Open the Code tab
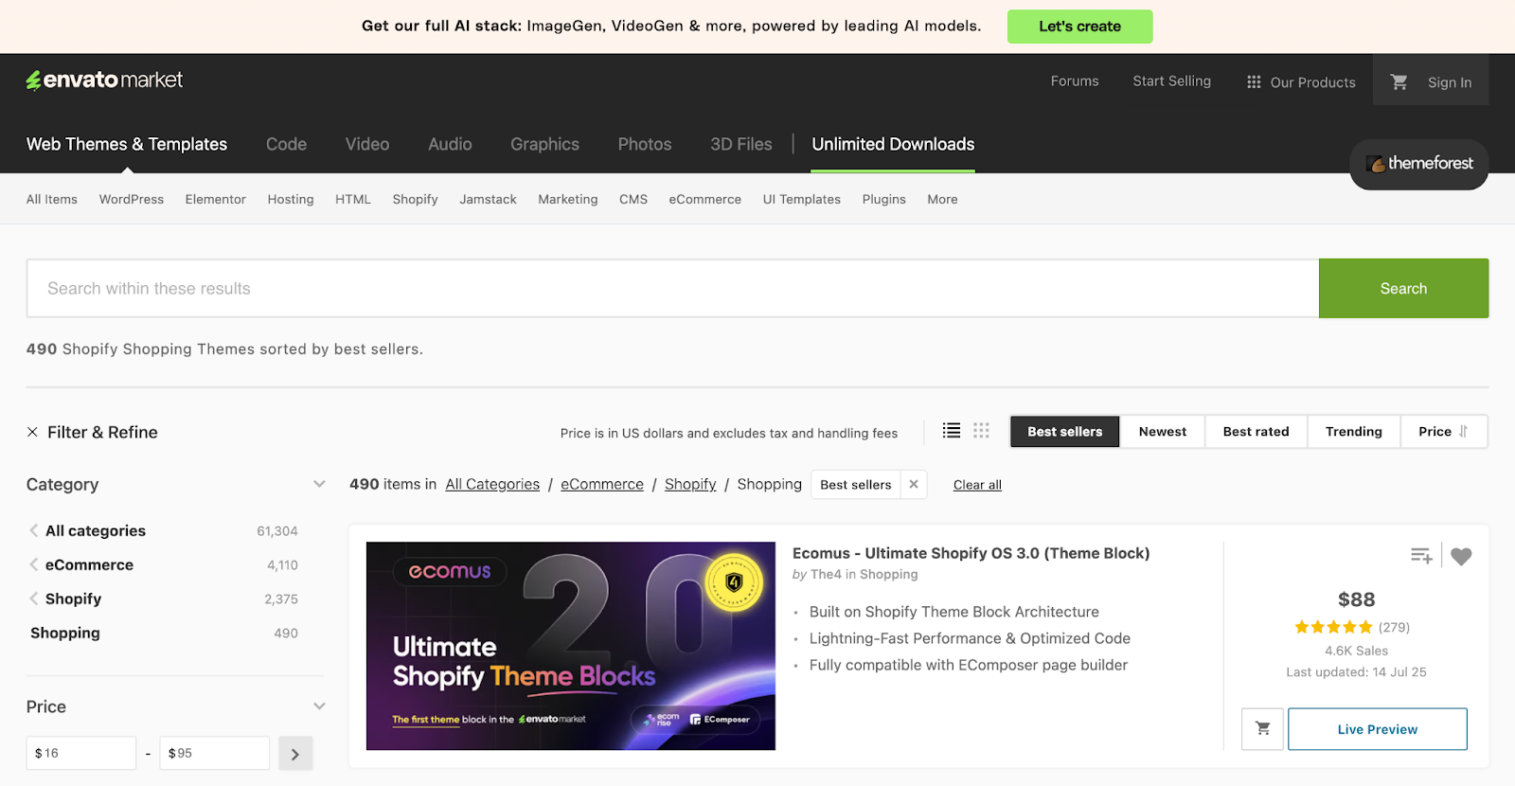Viewport: 1515px width, 786px height. click(x=286, y=144)
